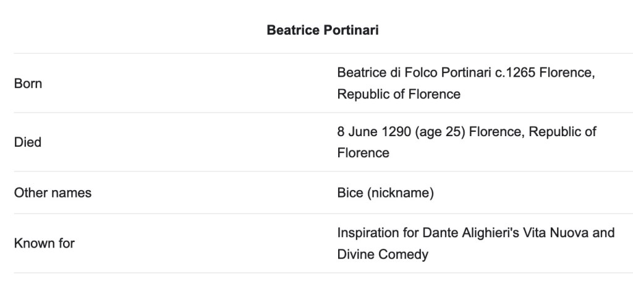Click the title Divine Comedy
This screenshot has height=281, width=633.
[x=383, y=254]
